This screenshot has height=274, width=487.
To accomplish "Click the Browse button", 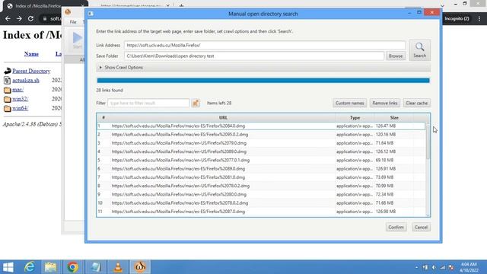I will [396, 56].
